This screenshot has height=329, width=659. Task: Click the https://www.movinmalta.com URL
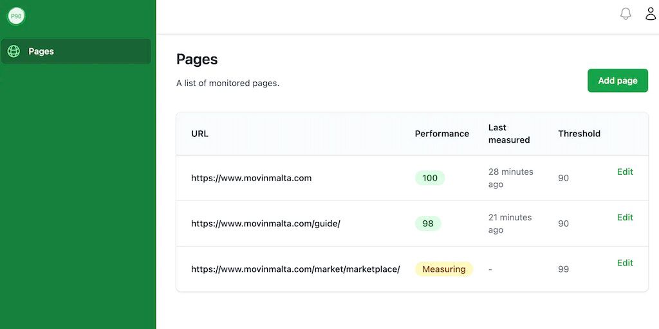coord(251,178)
